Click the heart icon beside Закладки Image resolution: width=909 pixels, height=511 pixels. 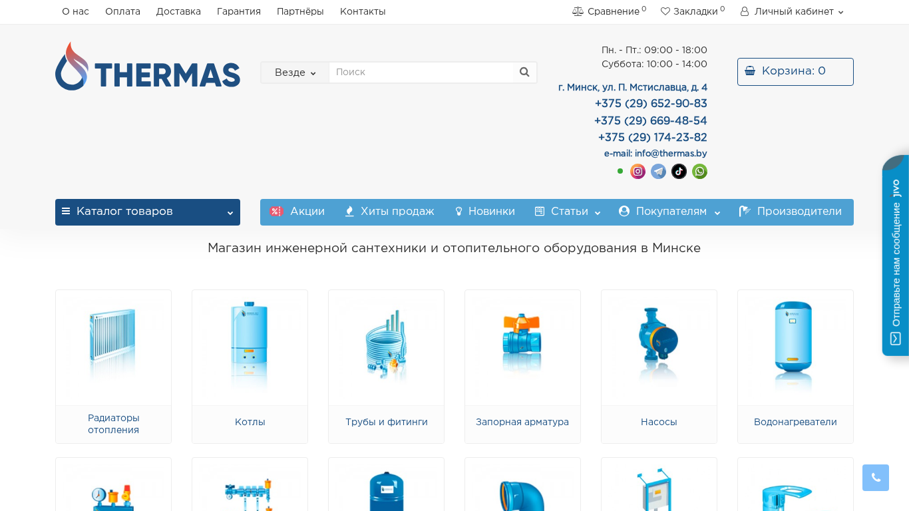[665, 11]
